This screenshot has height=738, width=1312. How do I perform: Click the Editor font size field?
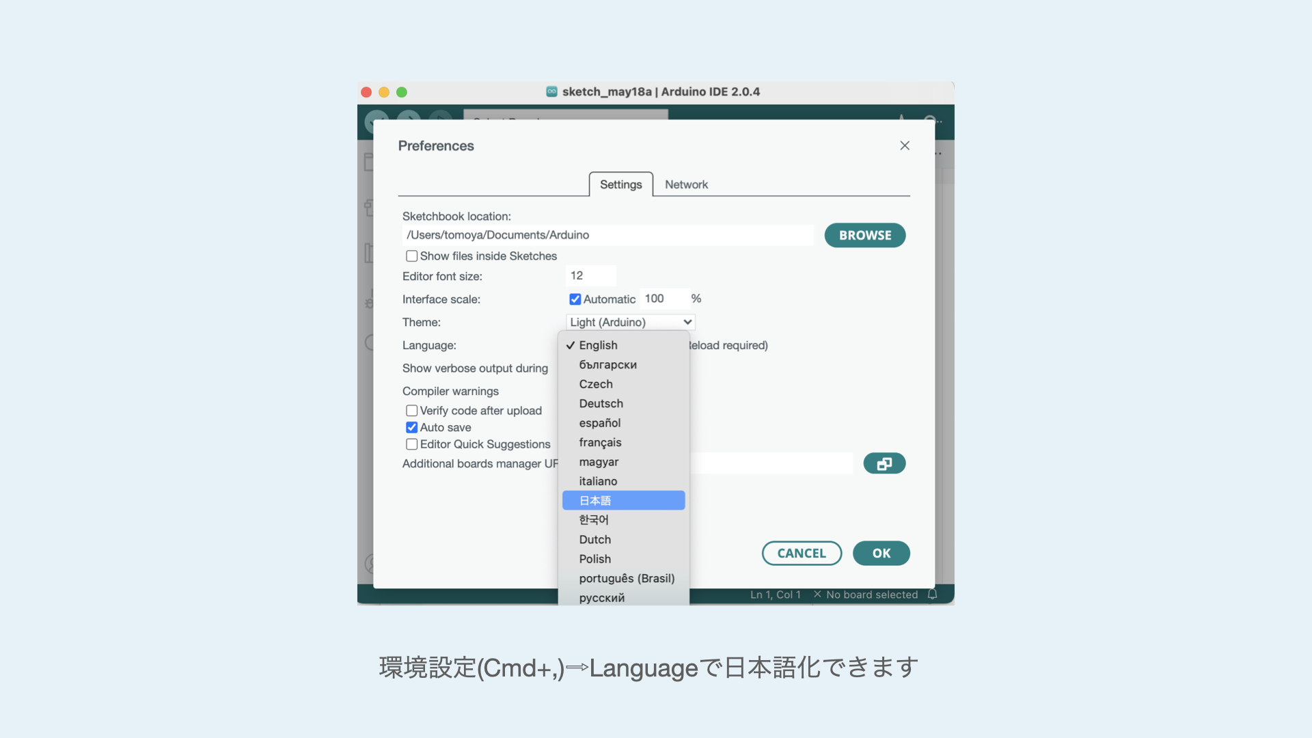(x=590, y=276)
